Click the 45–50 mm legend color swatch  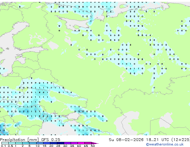(88, 143)
